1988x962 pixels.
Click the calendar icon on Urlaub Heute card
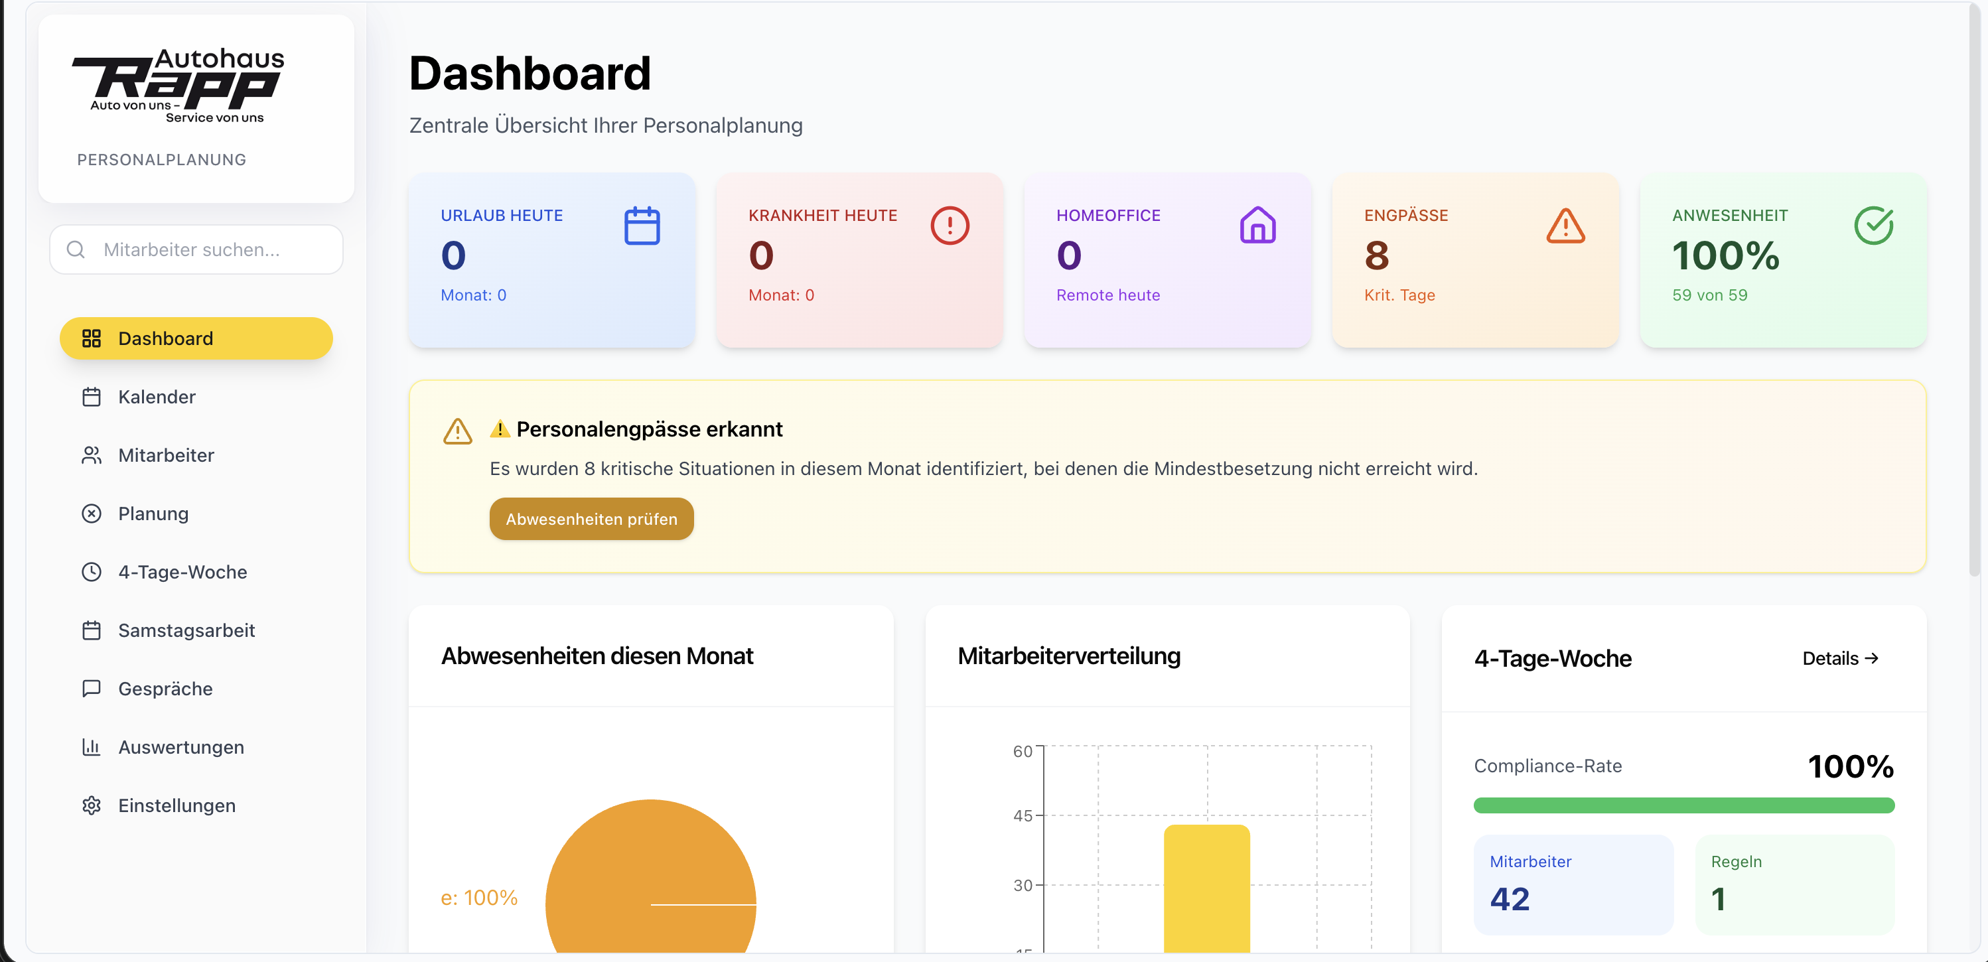(x=641, y=226)
